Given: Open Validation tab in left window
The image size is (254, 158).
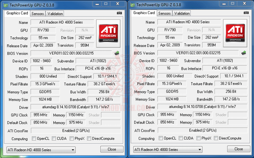Looking at the screenshot, I should pyautogui.click(x=55, y=14).
